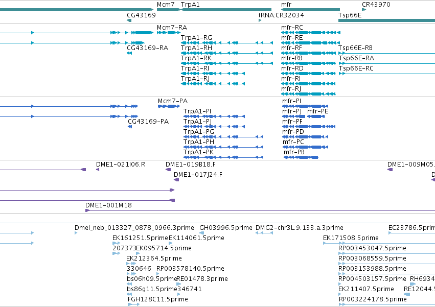Select transcript mfr-RE
This screenshot has width=435, height=307.
(x=292, y=38)
